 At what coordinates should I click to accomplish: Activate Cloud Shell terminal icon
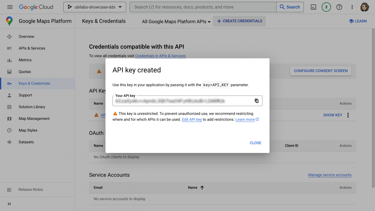tap(313, 7)
